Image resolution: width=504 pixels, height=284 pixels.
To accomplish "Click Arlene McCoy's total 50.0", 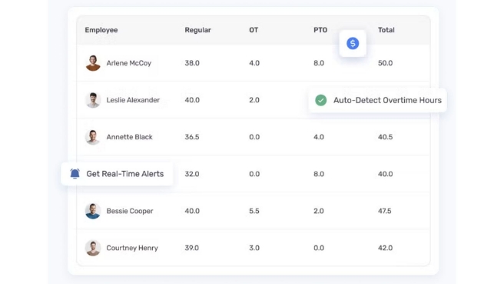I will [385, 63].
